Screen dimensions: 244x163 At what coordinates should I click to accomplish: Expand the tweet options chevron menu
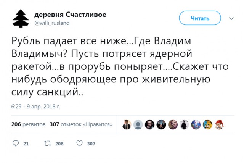tap(231, 18)
